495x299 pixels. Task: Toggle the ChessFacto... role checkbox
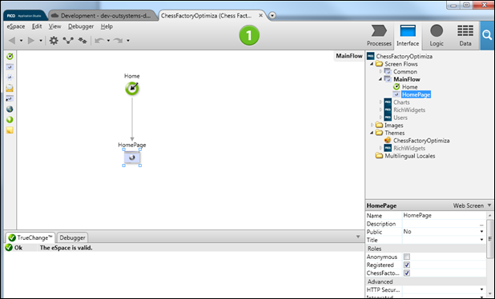pyautogui.click(x=407, y=273)
